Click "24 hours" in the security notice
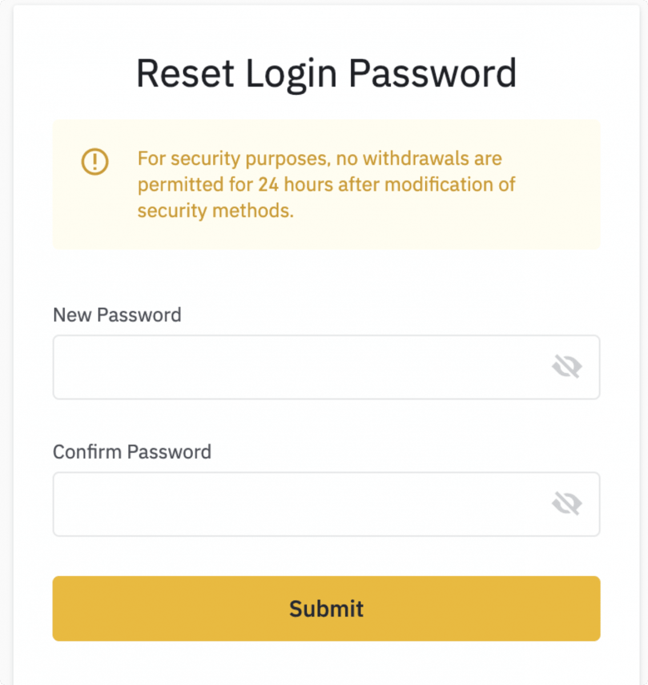 click(x=295, y=184)
